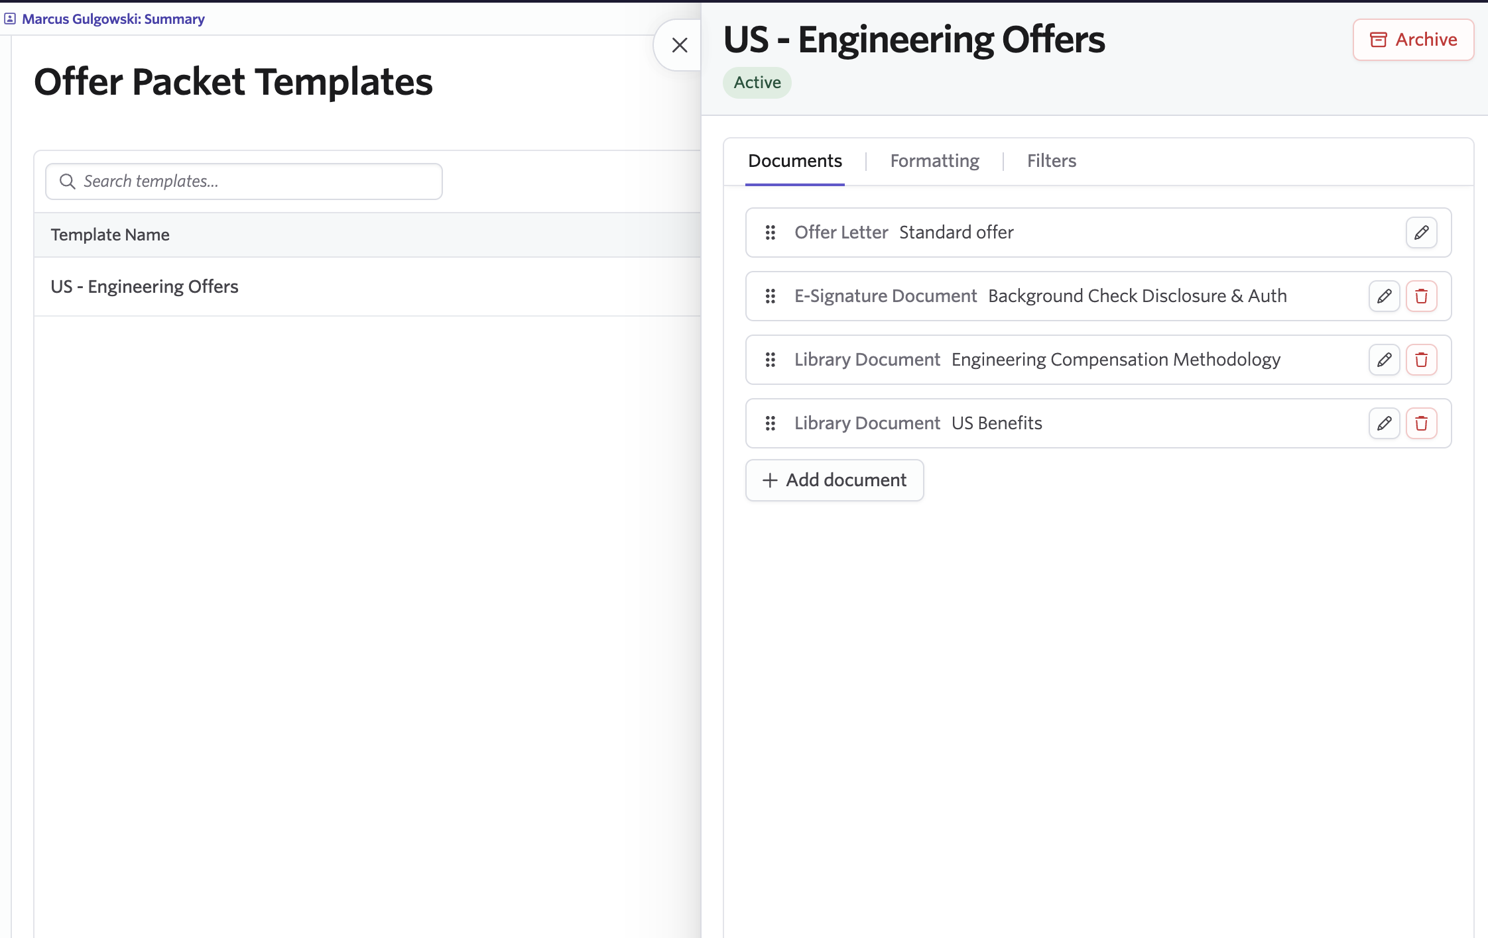Switch to the Documents tab
The width and height of the screenshot is (1488, 938).
click(794, 161)
